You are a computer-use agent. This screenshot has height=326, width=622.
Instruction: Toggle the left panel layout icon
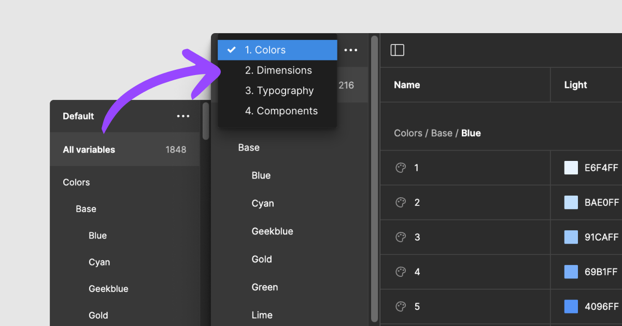pos(397,50)
